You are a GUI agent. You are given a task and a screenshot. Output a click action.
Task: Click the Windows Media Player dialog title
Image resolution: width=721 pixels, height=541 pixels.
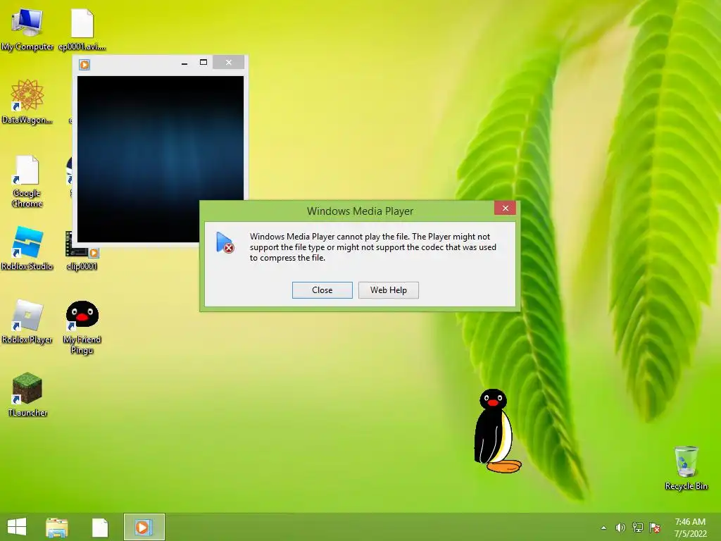360,211
